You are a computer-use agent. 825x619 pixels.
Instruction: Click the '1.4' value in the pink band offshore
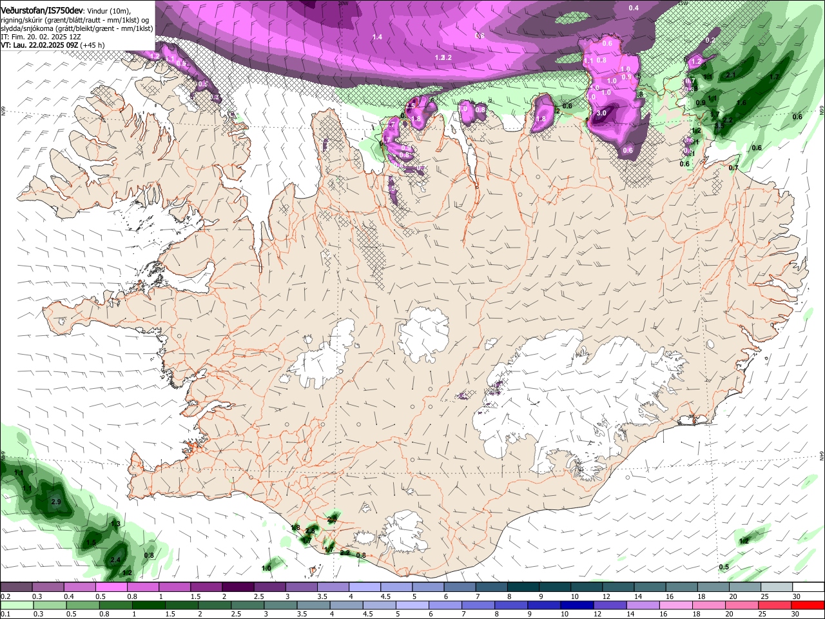(x=377, y=37)
